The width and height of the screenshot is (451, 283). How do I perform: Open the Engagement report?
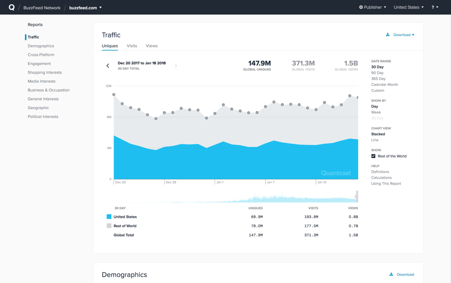click(x=39, y=64)
